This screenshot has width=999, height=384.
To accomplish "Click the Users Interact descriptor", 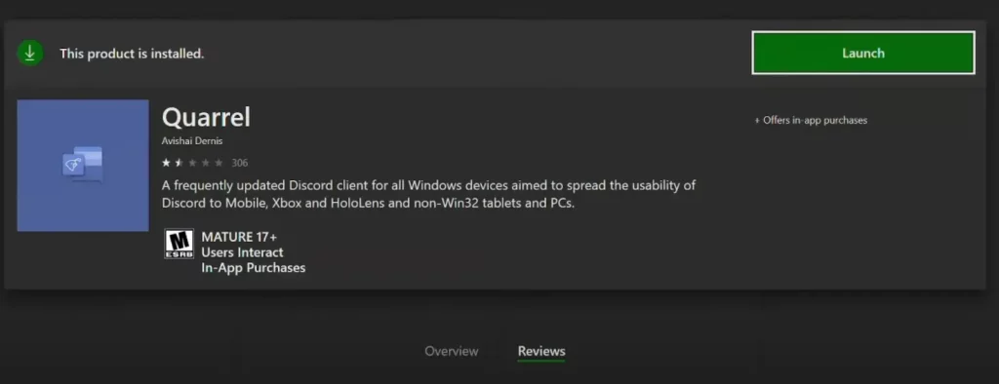I will pyautogui.click(x=242, y=252).
